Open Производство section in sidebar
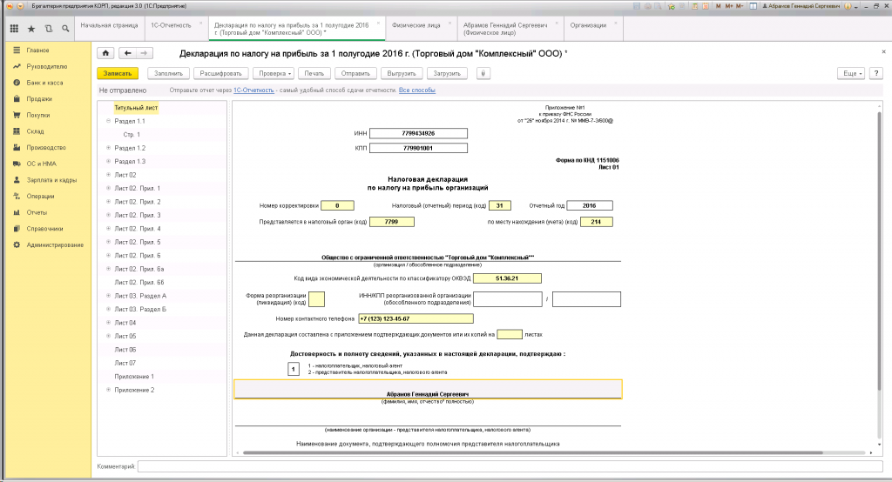Image resolution: width=892 pixels, height=482 pixels. [x=46, y=147]
